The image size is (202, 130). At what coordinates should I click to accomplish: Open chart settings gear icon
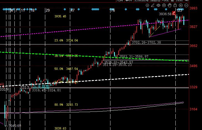pos(147,5)
